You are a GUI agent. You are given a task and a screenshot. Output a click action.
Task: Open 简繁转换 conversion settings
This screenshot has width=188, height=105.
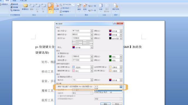pyautogui.click(x=15, y=10)
